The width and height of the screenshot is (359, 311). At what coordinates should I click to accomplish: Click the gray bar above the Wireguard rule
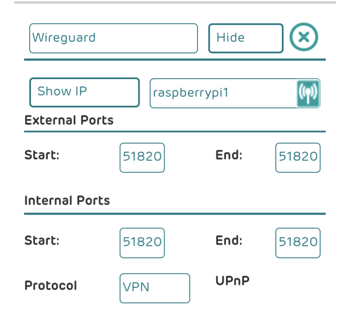tap(175, 3)
